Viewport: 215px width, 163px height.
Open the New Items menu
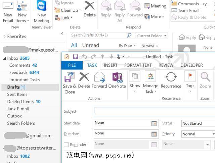(x=22, y=12)
